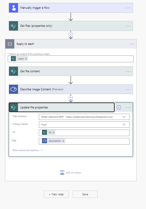Open the ellipsis menu on Update file properties

[128, 107]
